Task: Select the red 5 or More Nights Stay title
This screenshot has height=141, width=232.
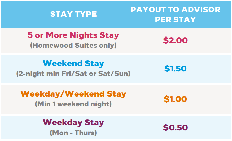Action: point(73,35)
